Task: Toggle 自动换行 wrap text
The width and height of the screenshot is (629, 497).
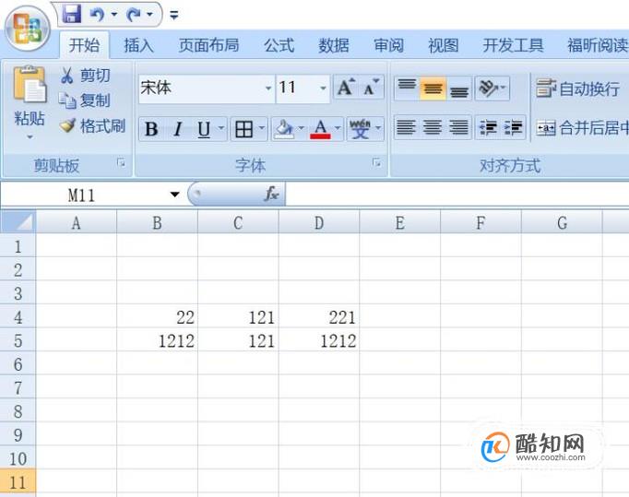Action: click(x=577, y=89)
